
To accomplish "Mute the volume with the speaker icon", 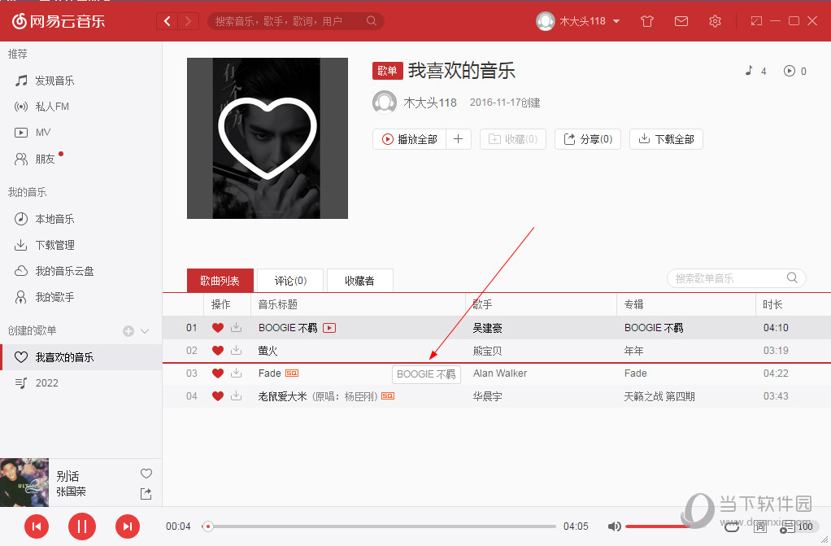I will pos(614,526).
